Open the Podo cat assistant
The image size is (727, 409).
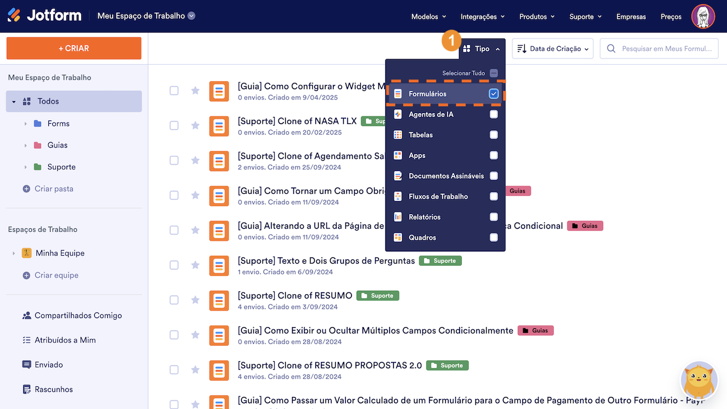699,380
